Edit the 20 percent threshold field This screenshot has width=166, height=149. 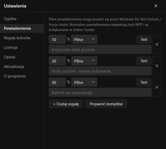(x=57, y=61)
